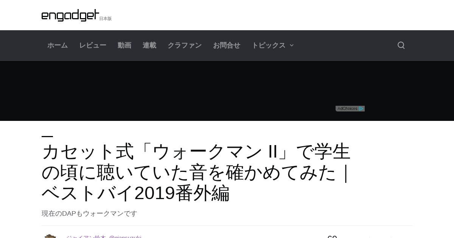Click the Engadget logo
This screenshot has width=454, height=238.
coord(70,15)
